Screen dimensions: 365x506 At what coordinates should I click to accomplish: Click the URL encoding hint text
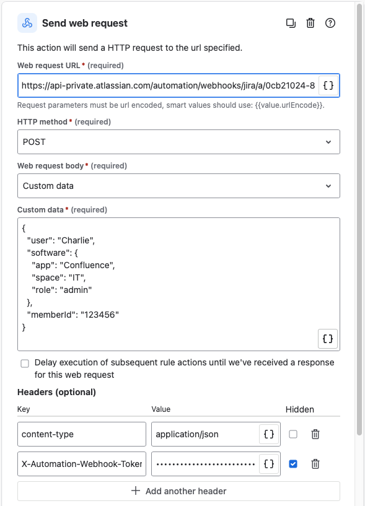[171, 105]
